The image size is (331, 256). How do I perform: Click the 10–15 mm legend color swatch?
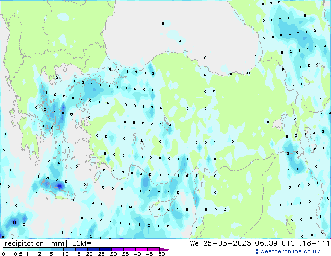click(69, 249)
